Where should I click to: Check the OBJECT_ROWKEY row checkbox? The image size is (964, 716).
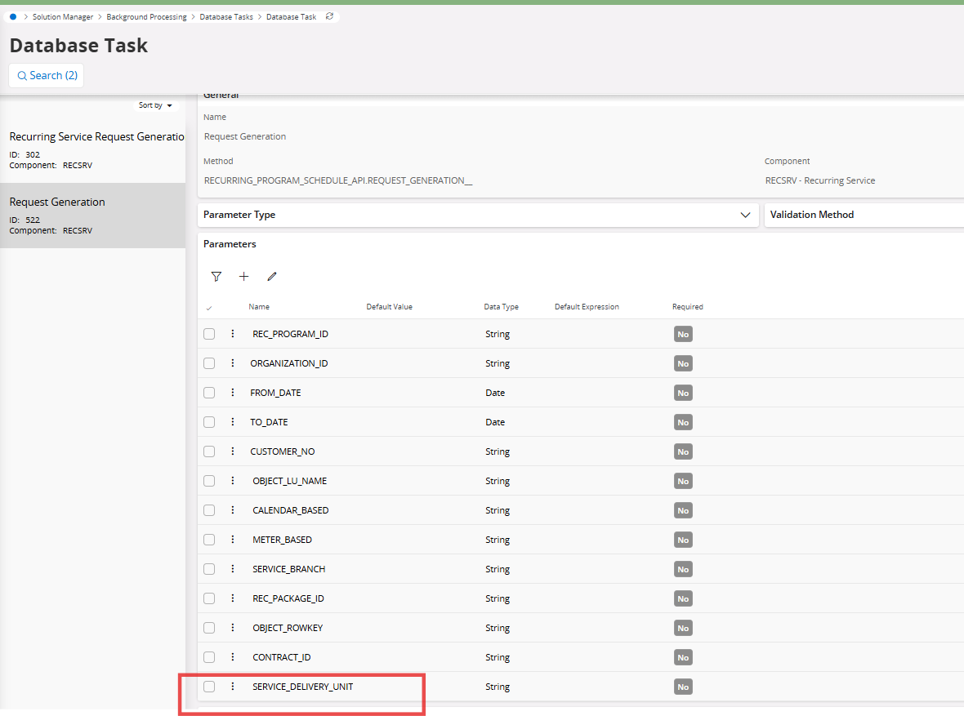point(209,628)
